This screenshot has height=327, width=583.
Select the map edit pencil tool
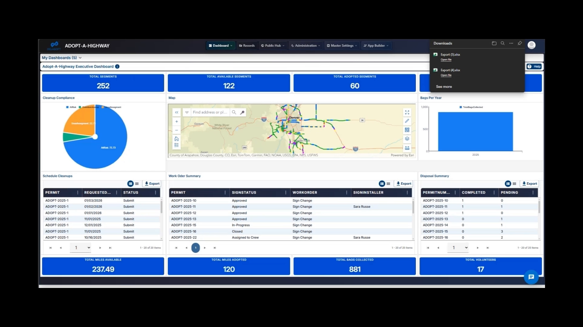407,121
